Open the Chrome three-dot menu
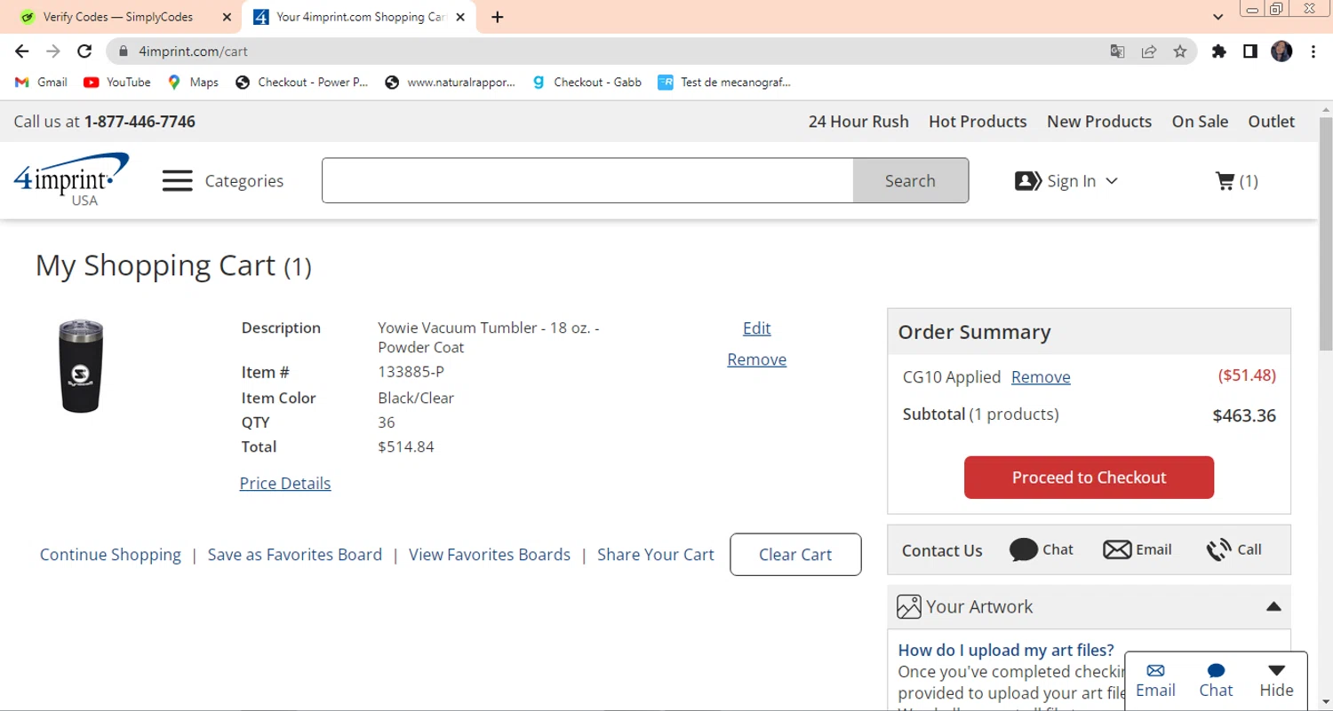The width and height of the screenshot is (1333, 711). click(1313, 51)
